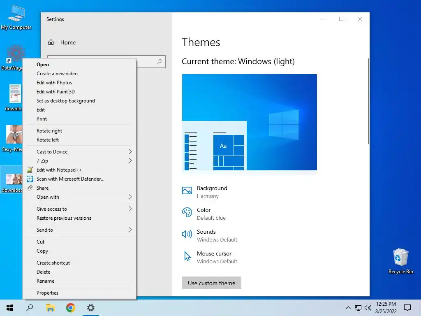Choose Edit with Photos
Screen dimensions: 421x316
(x=79, y=82)
